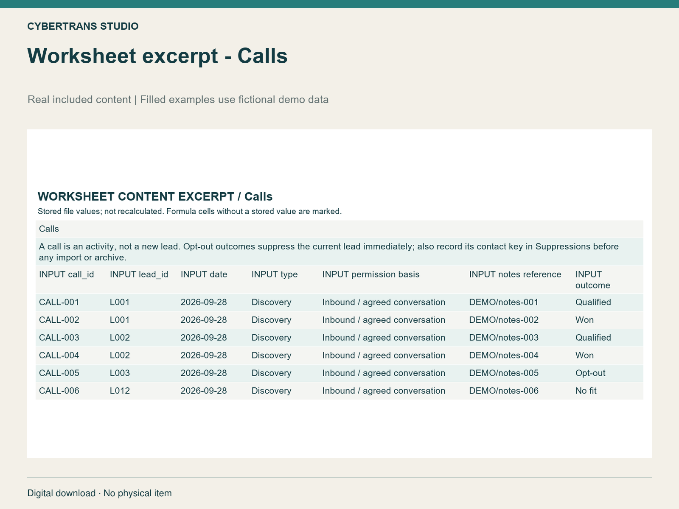Image resolution: width=679 pixels, height=509 pixels.
Task: Click the date in the CALL-002 row
Action: (204, 320)
